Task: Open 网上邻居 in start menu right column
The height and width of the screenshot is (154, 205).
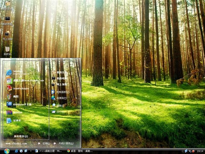Action: tap(59, 84)
